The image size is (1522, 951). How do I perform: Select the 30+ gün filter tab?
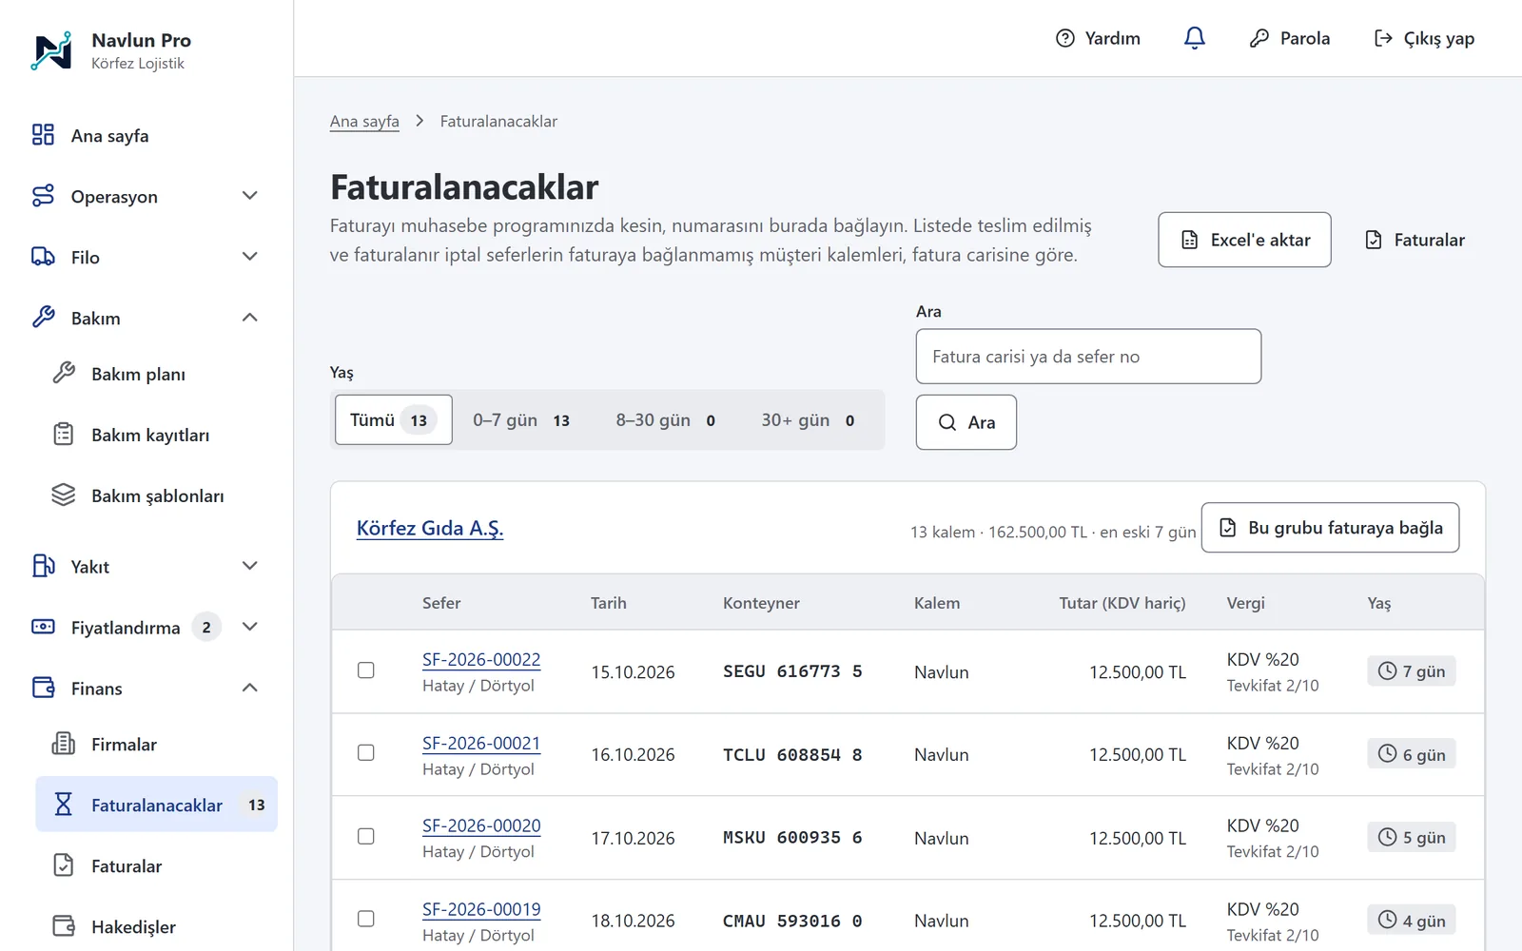point(808,420)
